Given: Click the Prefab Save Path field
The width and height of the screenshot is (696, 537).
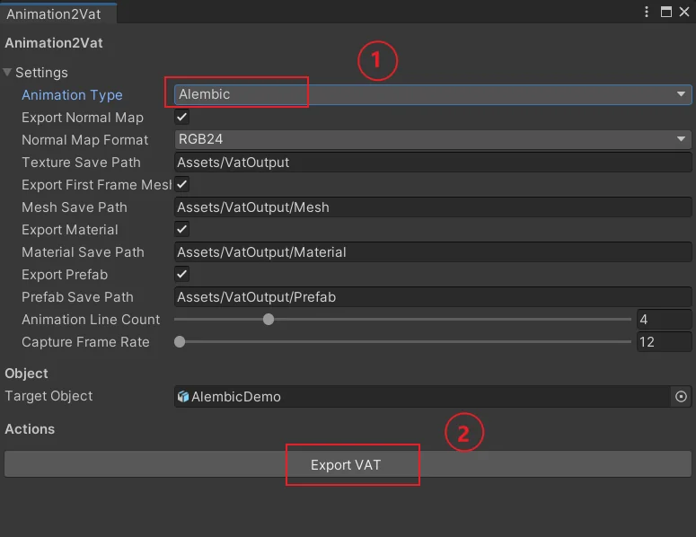Looking at the screenshot, I should (x=433, y=296).
